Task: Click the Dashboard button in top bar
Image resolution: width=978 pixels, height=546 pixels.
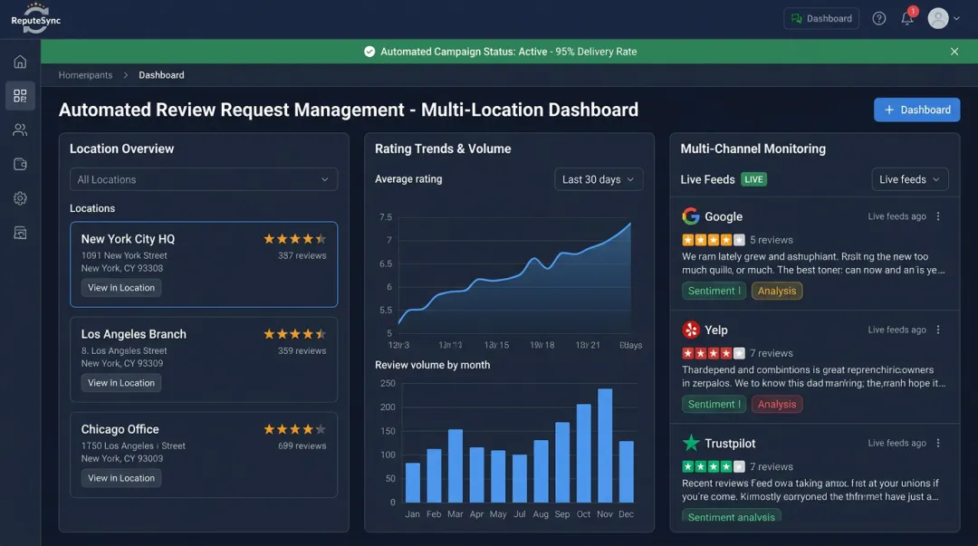Action: pyautogui.click(x=820, y=19)
